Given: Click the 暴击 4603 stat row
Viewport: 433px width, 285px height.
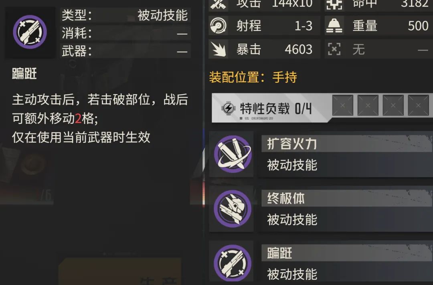Looking at the screenshot, I should click(x=264, y=49).
